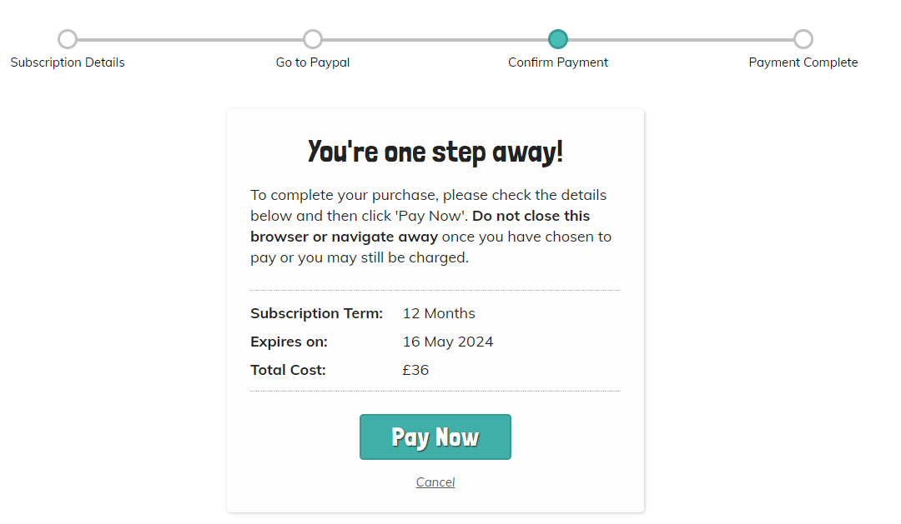The image size is (901, 524).
Task: Click the £36 total cost value
Action: [x=415, y=370]
